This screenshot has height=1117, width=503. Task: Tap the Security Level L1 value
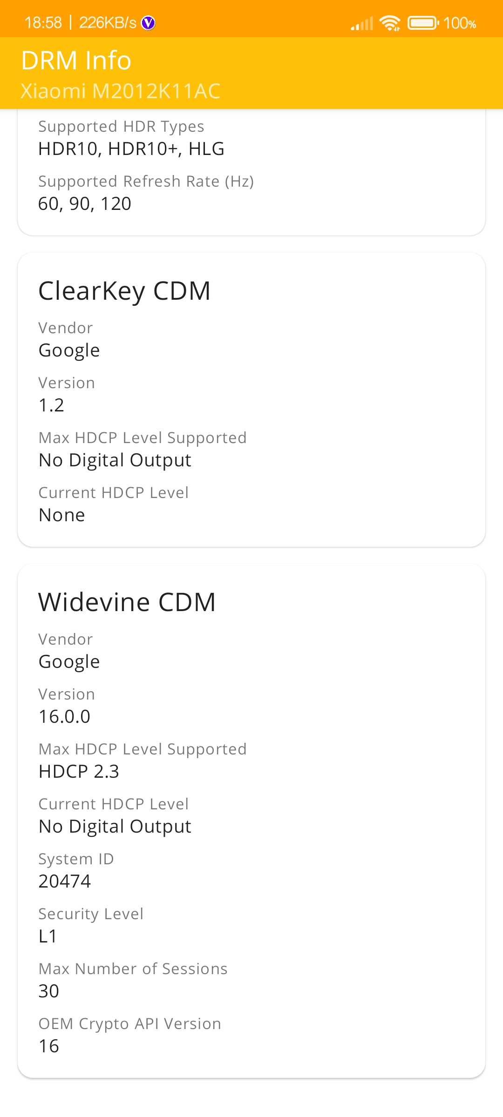(48, 936)
